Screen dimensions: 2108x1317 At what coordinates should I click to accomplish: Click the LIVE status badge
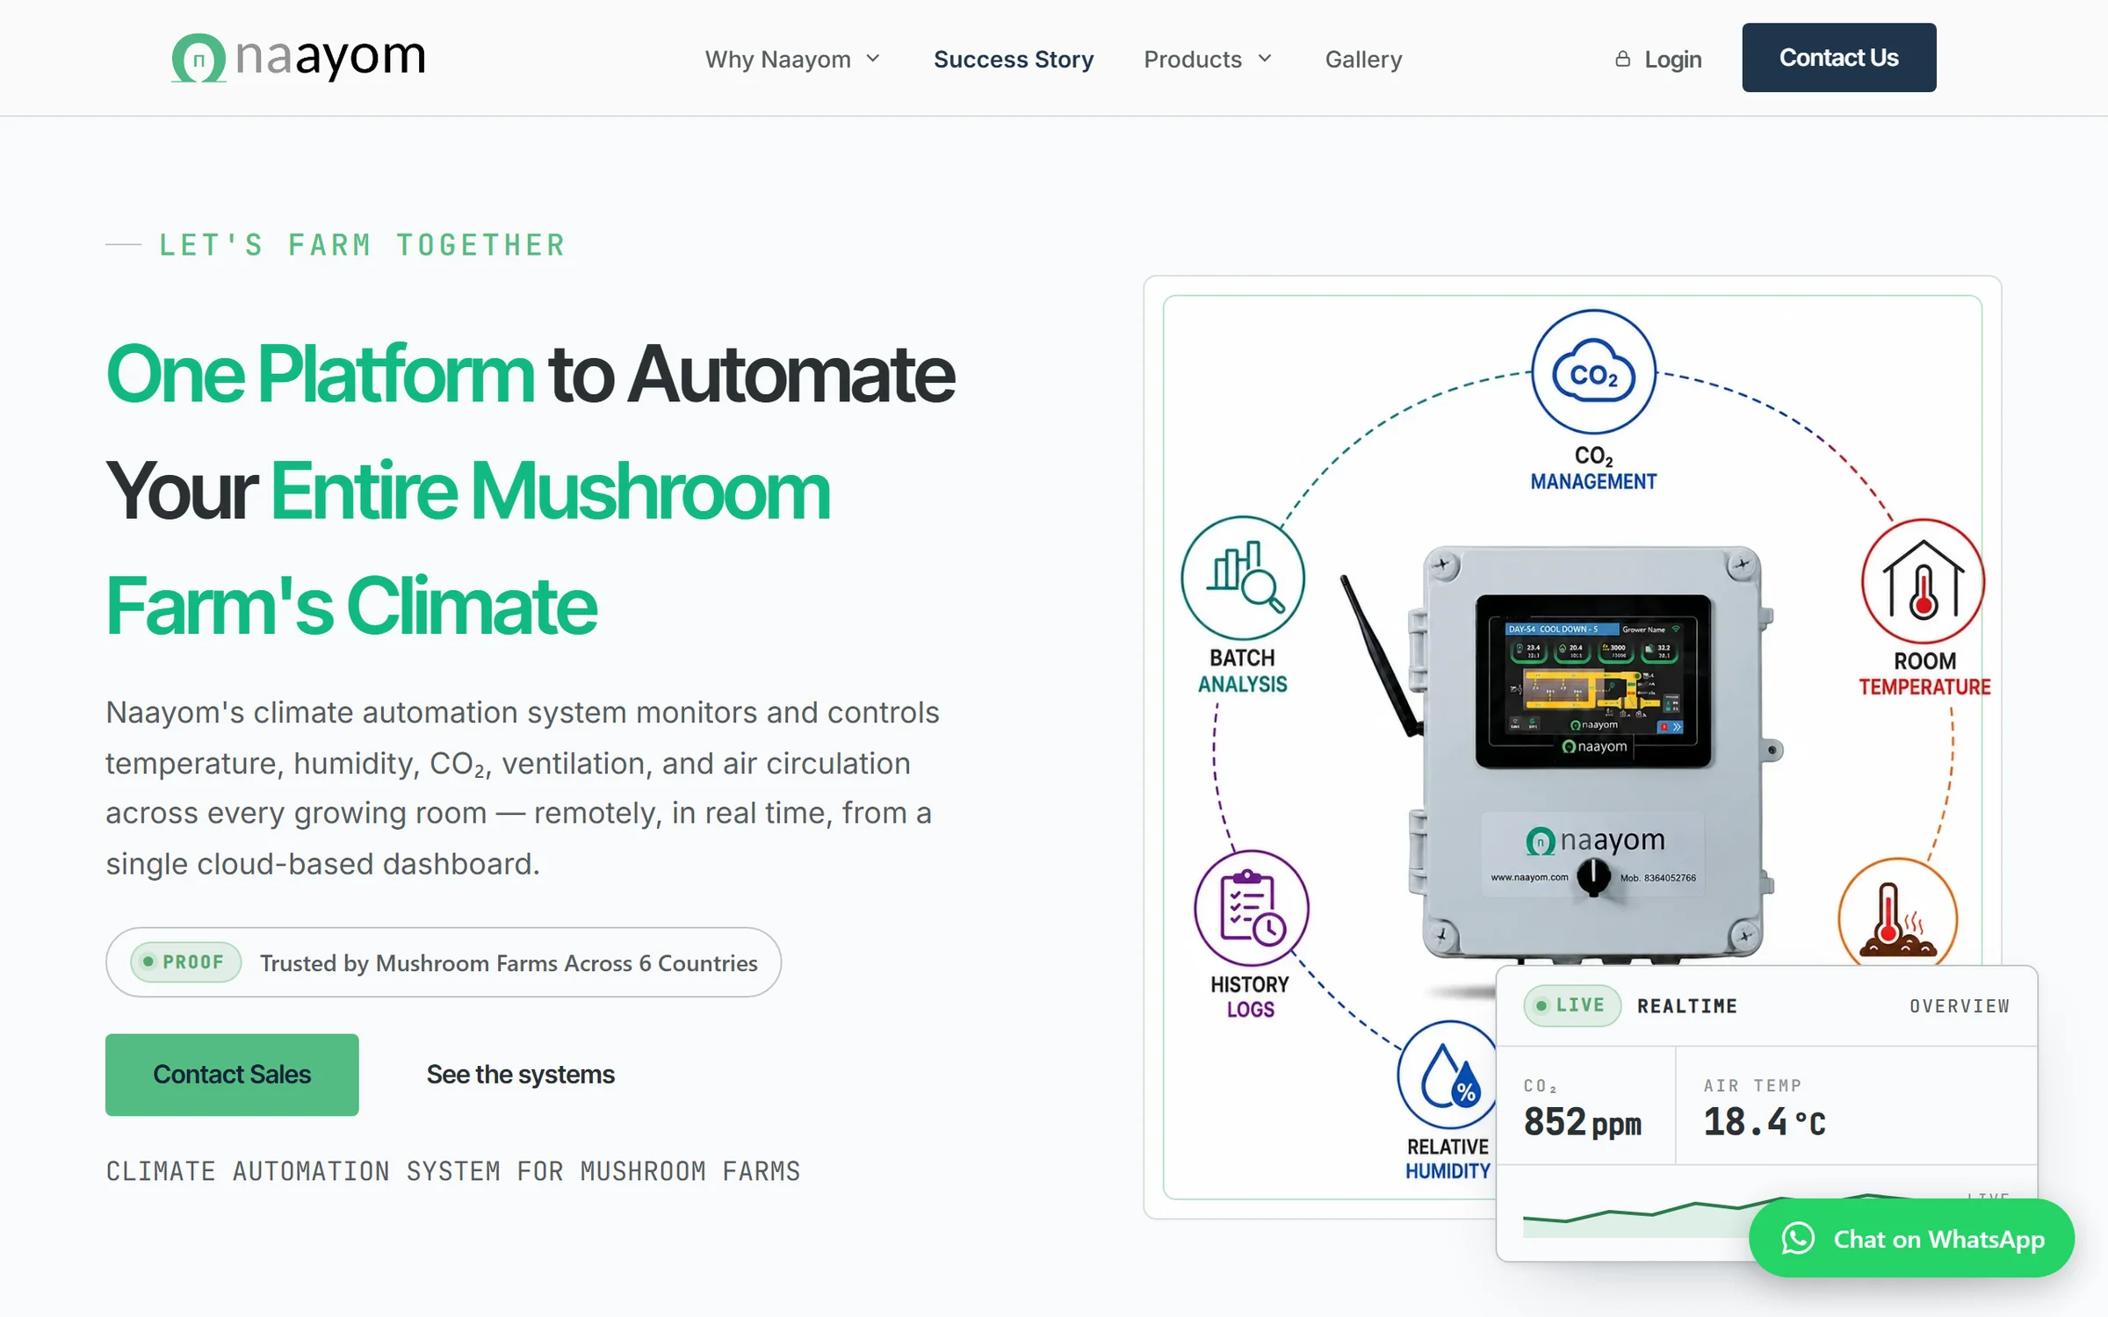(1572, 1005)
